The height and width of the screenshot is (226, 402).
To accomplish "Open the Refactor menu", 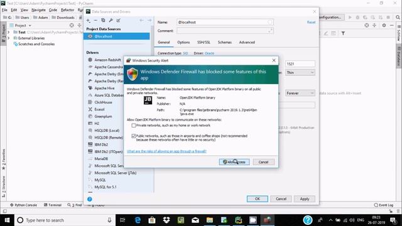I will coord(67,10).
